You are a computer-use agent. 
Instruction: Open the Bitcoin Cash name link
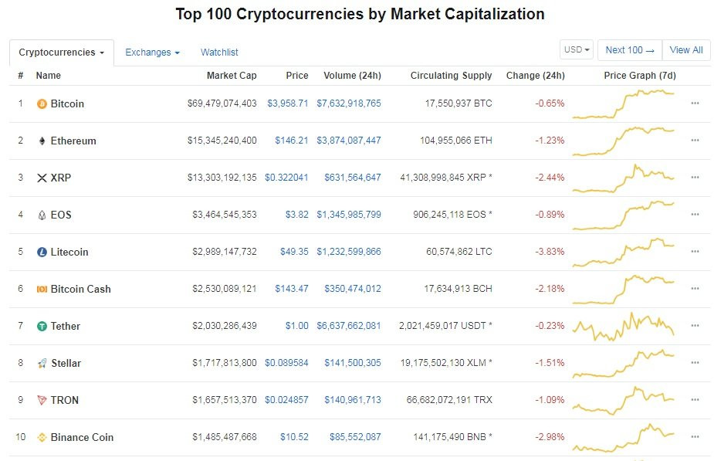pyautogui.click(x=80, y=290)
